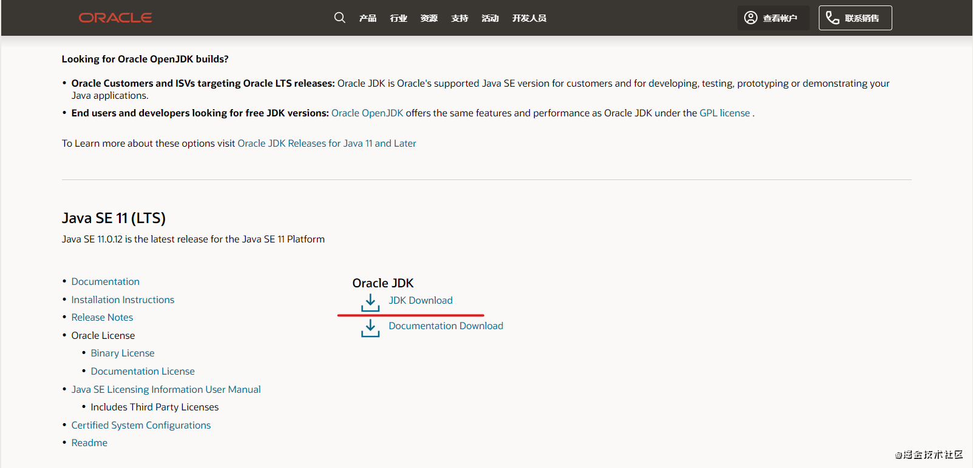The height and width of the screenshot is (468, 973).
Task: Open the 行业 menu
Action: [399, 18]
